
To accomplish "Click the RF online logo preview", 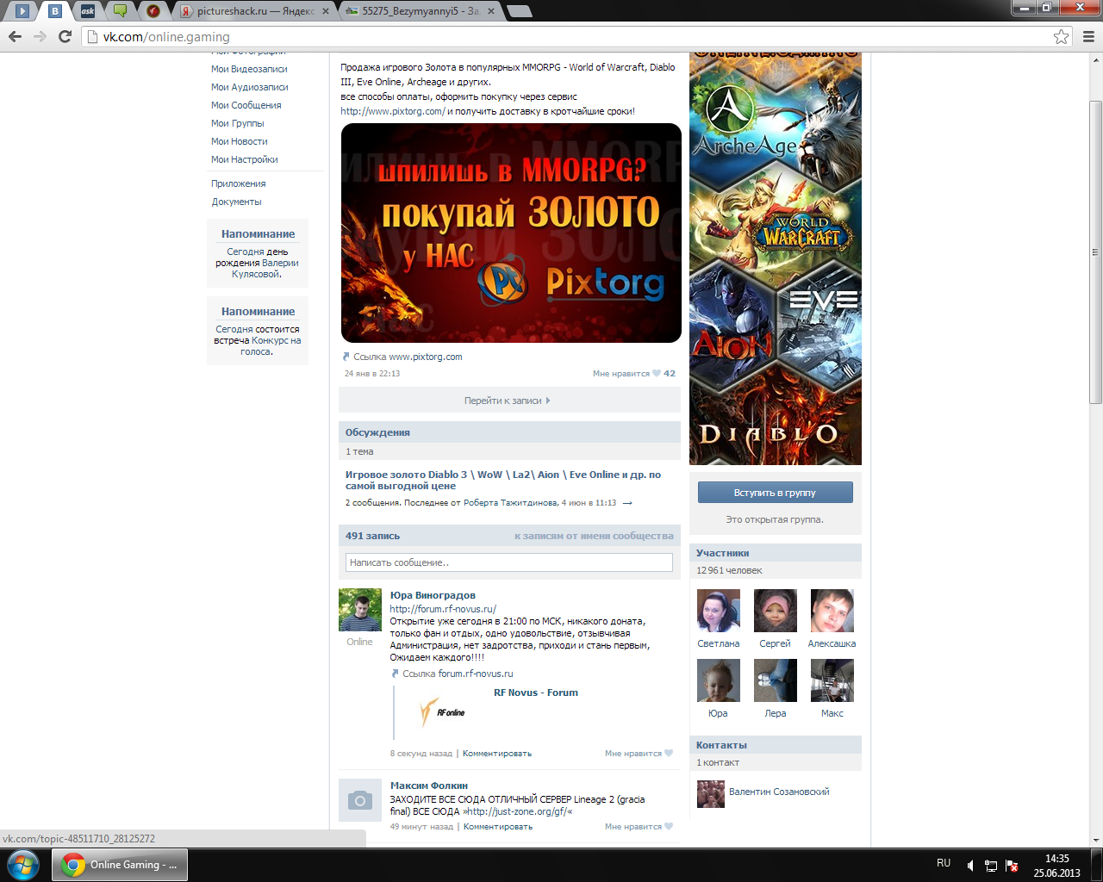I will pos(443,712).
